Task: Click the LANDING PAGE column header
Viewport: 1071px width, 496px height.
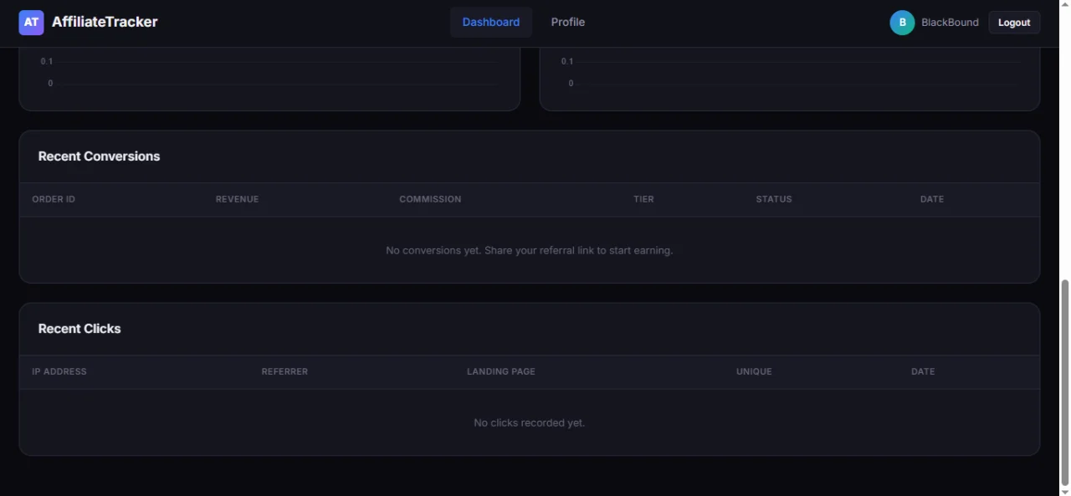Action: coord(501,371)
